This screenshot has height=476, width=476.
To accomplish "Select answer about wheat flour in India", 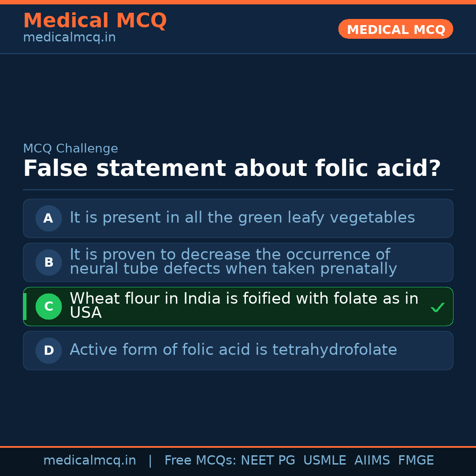I will [244, 305].
